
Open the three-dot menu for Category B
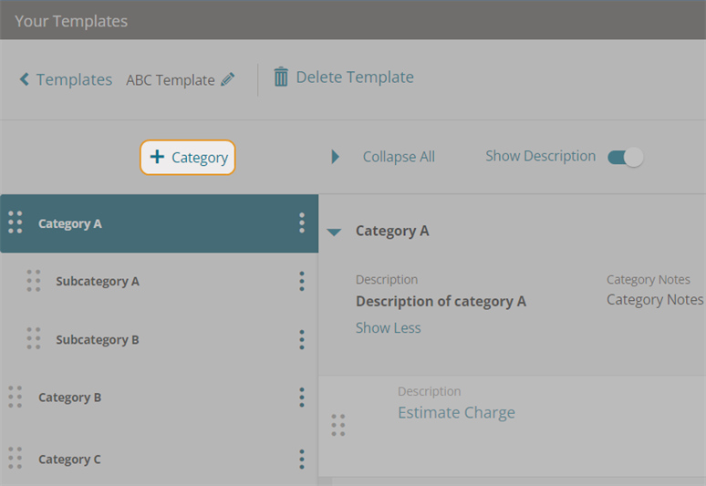[x=302, y=398]
